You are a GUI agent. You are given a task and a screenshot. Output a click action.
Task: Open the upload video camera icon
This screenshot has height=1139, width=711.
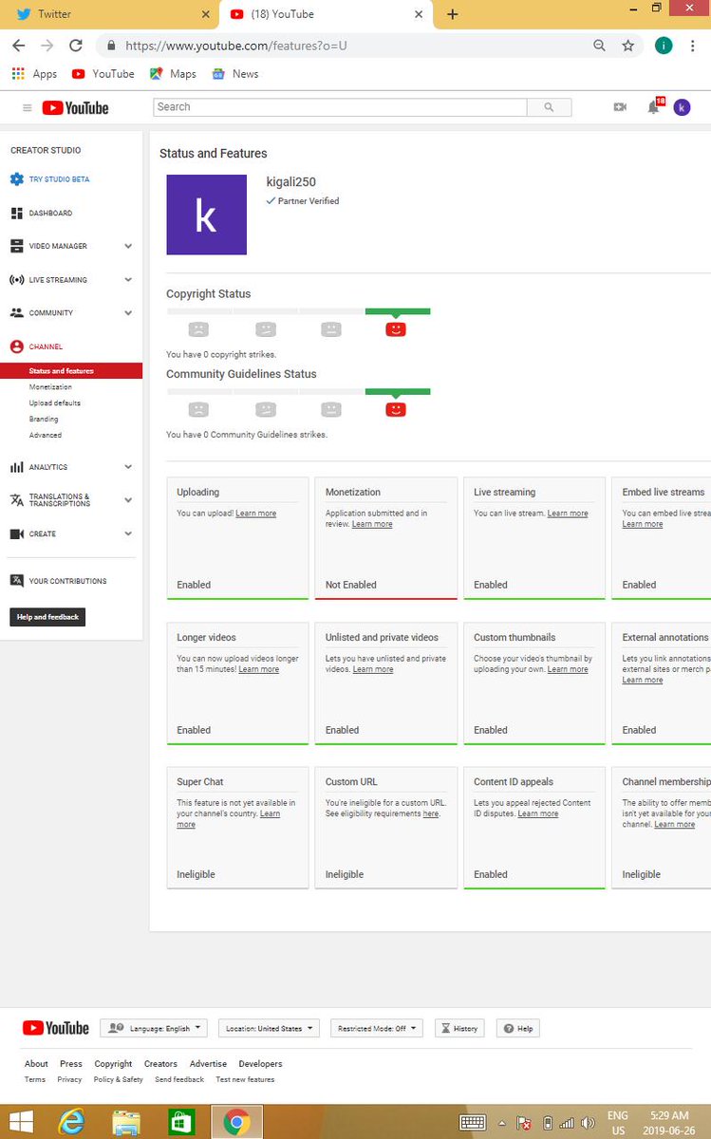coord(620,107)
